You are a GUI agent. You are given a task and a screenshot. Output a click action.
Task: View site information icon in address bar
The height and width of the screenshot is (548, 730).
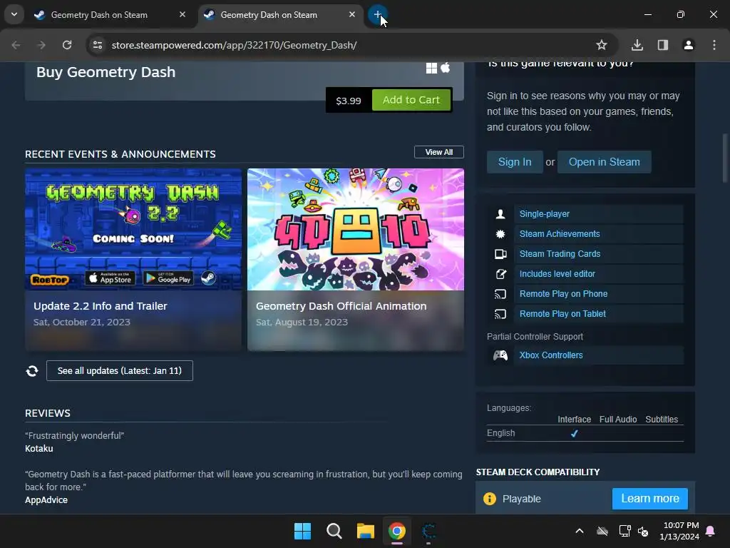[x=98, y=45]
